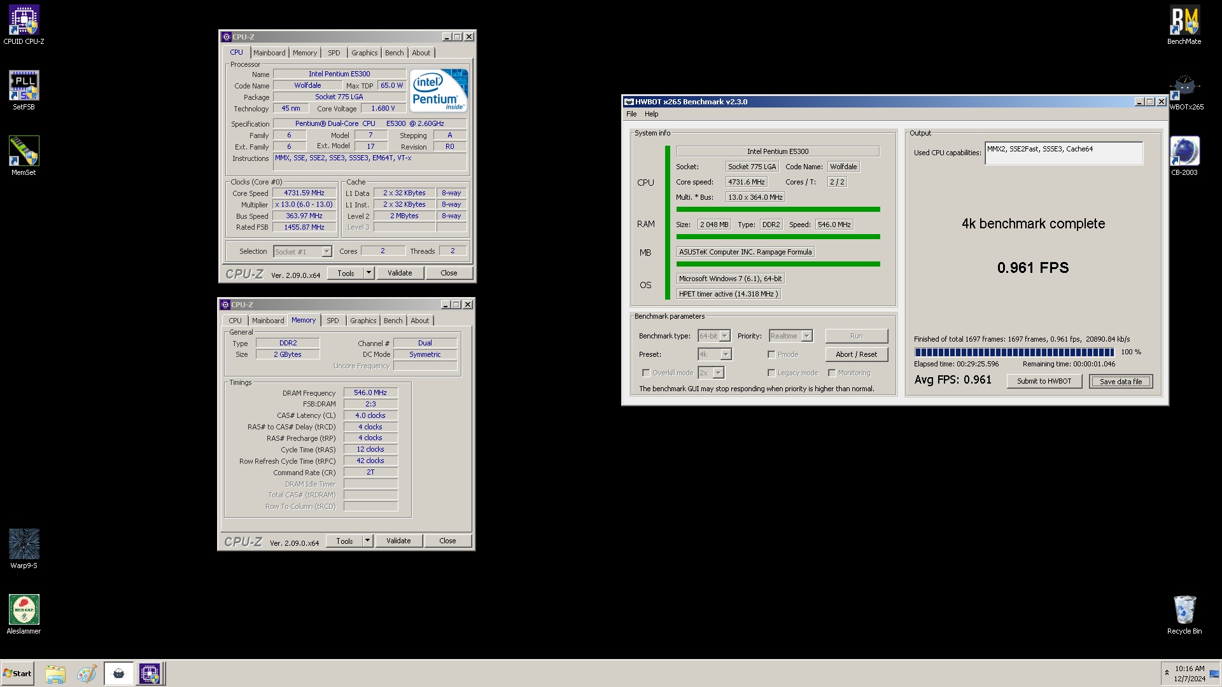Click the Windows Start button
Viewport: 1222px width, 687px height.
tap(17, 674)
